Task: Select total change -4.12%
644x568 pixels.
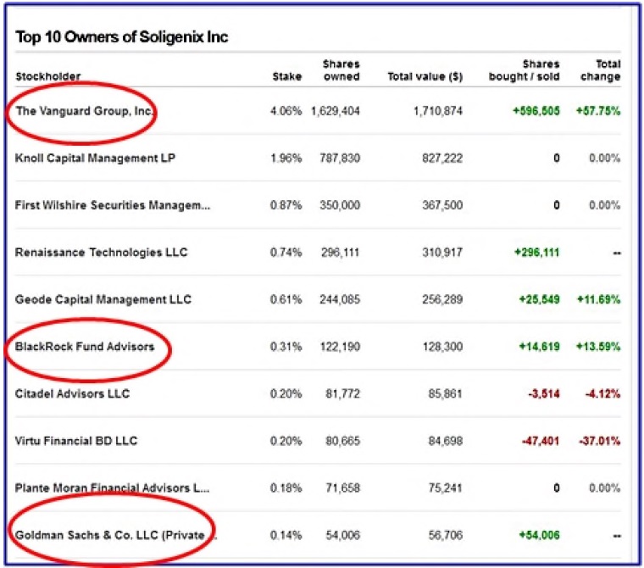Action: point(602,393)
